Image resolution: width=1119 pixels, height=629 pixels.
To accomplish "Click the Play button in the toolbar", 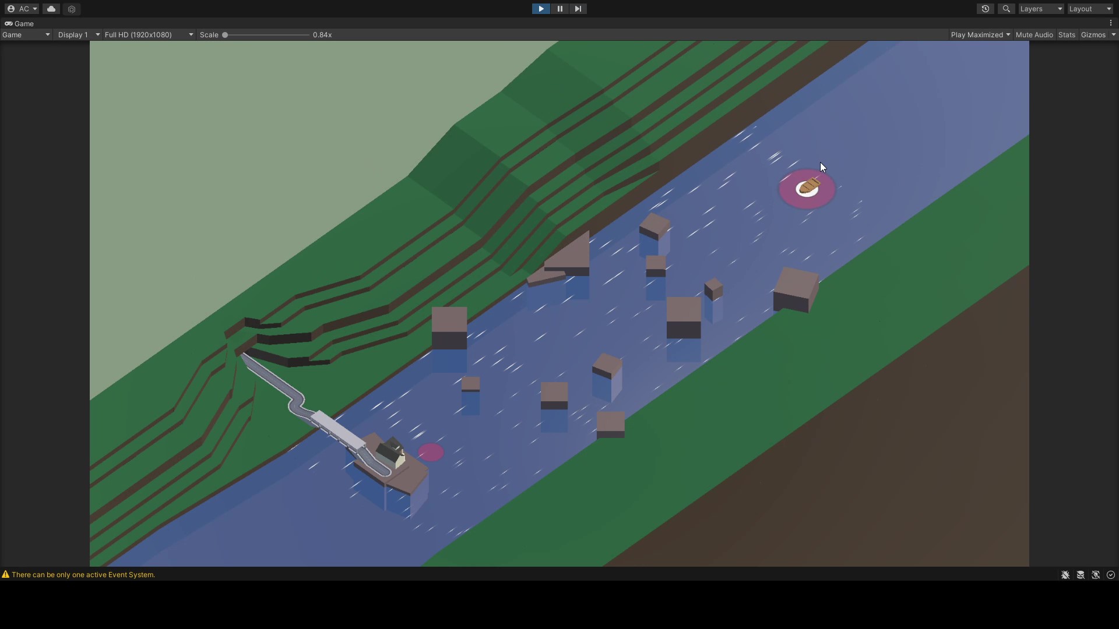I will coord(541,9).
